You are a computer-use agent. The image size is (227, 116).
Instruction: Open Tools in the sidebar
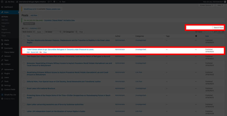click(6, 81)
